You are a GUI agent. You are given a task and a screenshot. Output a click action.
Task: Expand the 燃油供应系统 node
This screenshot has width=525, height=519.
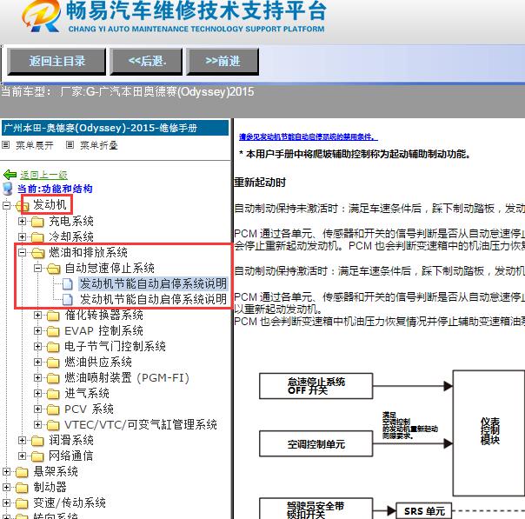[x=38, y=362]
